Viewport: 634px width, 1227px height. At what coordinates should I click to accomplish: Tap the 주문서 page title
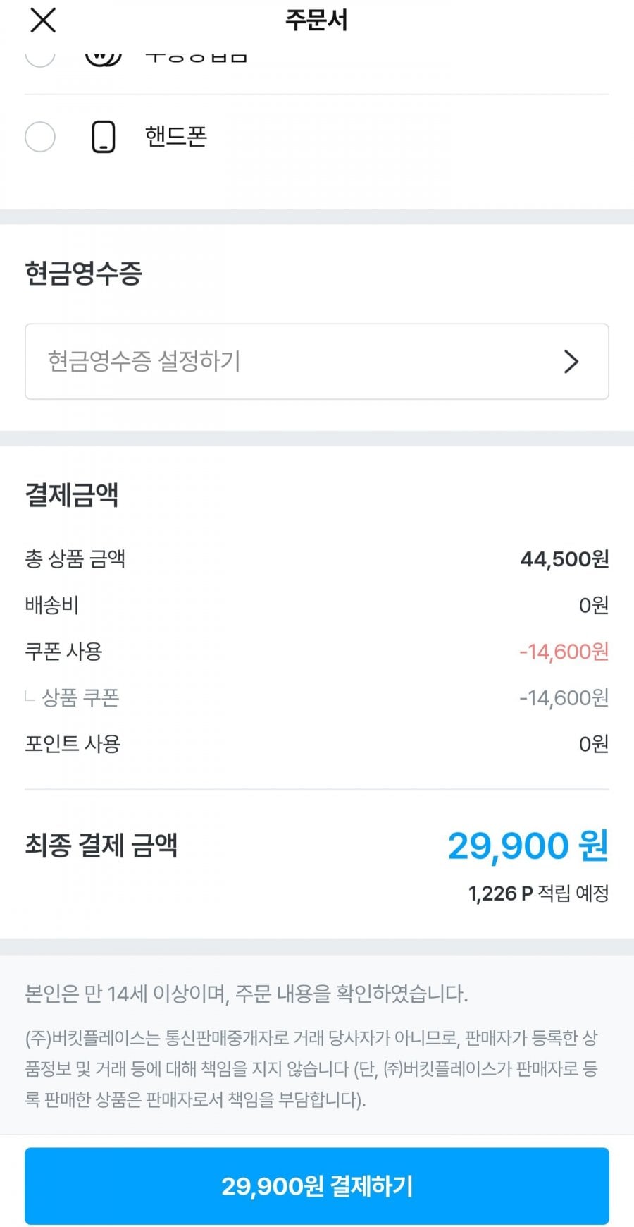316,20
